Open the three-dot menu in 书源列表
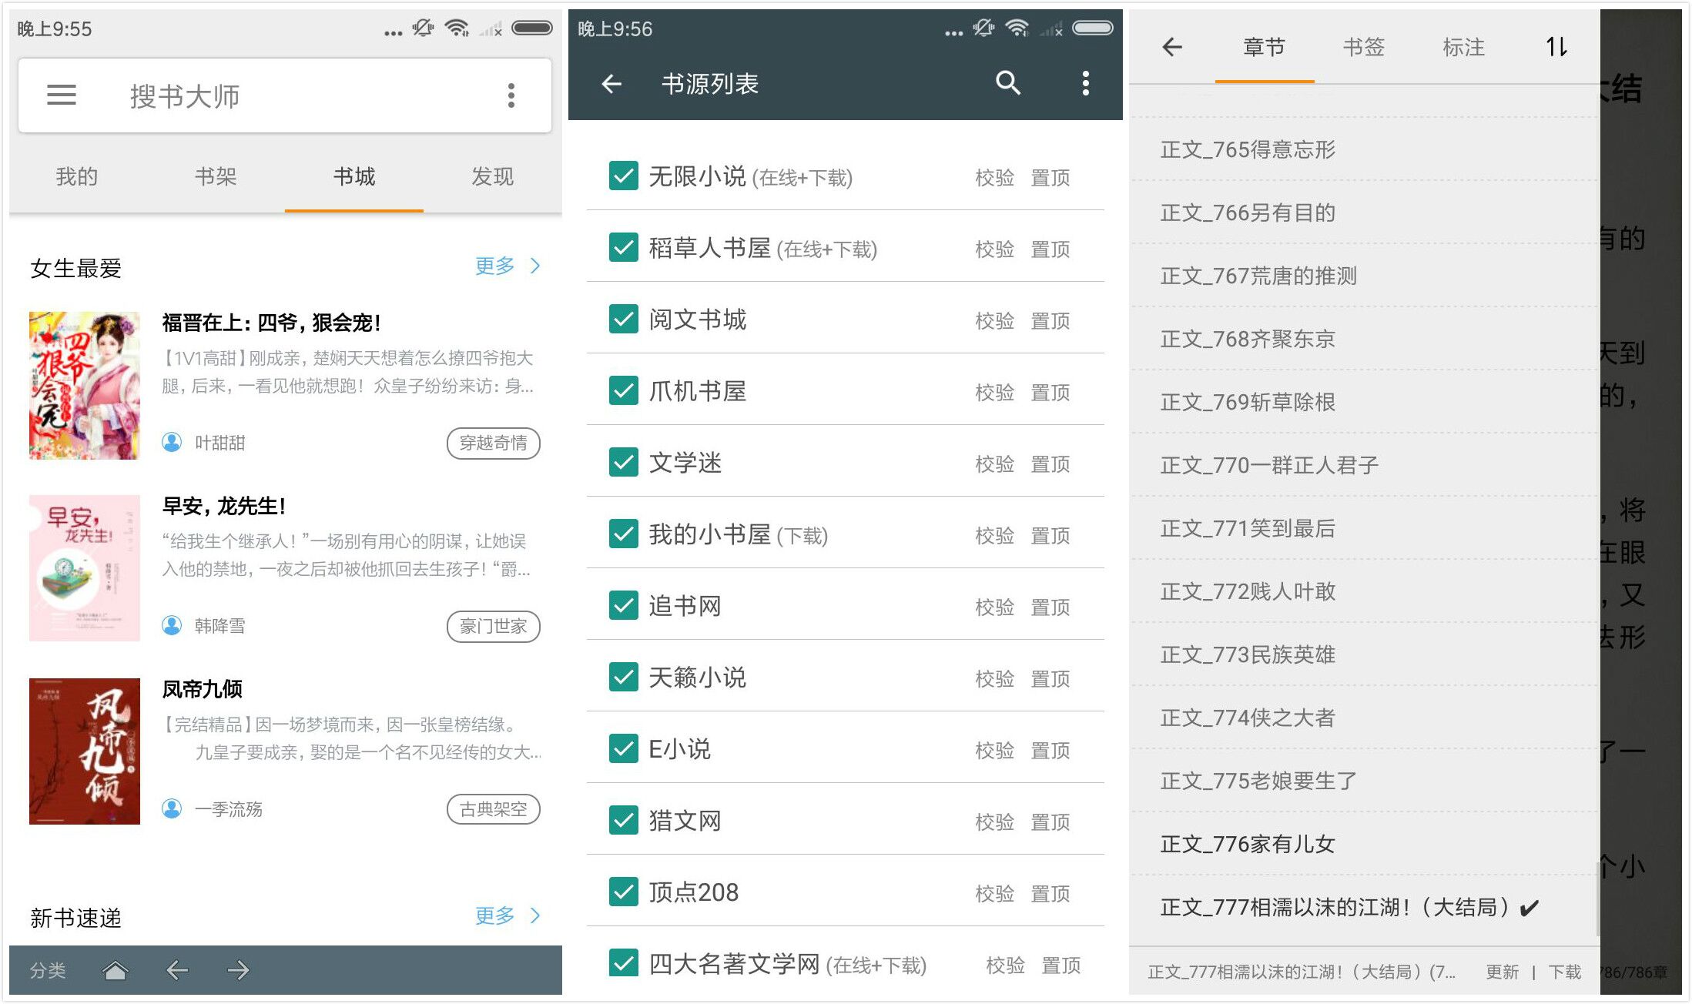 (x=1085, y=83)
